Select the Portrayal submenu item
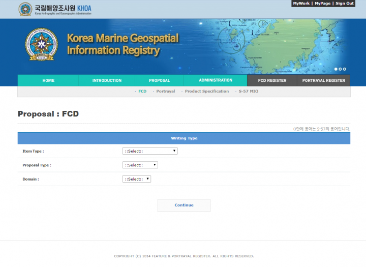 click(165, 92)
